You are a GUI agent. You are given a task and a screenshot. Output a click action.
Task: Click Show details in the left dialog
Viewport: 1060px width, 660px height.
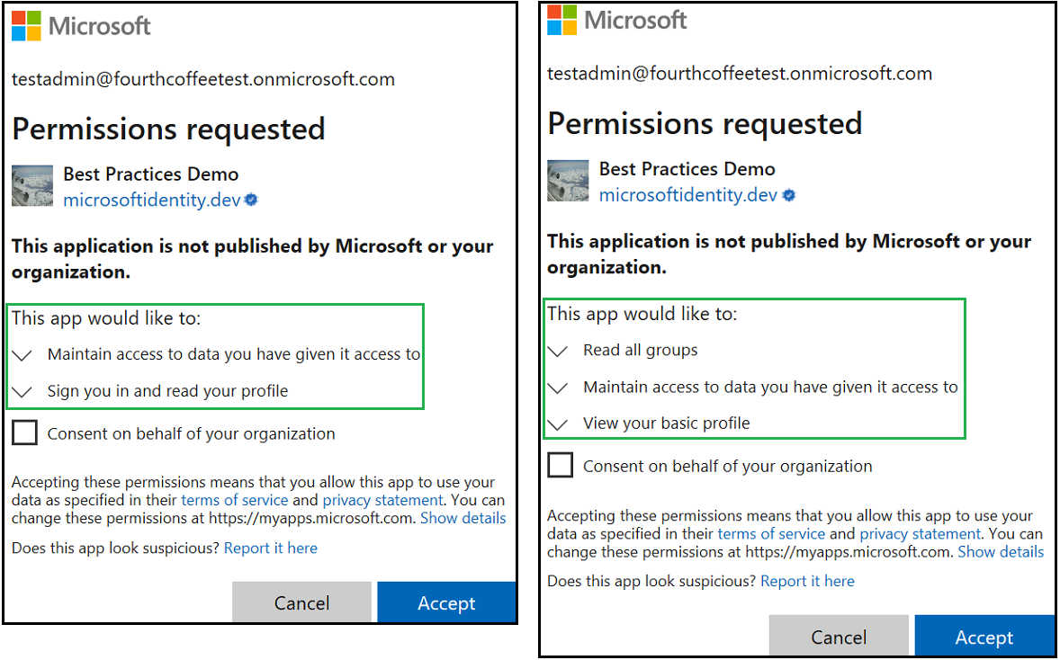(x=463, y=518)
